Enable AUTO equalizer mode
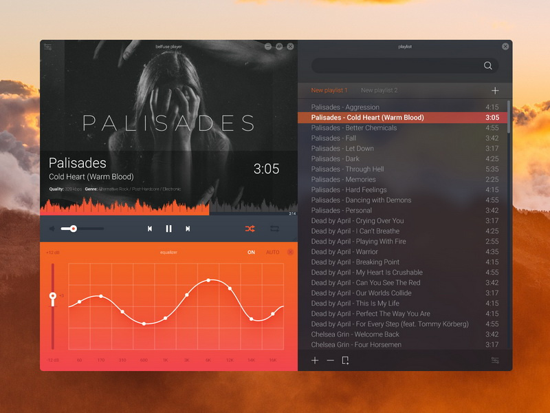The width and height of the screenshot is (550, 413). pyautogui.click(x=272, y=252)
